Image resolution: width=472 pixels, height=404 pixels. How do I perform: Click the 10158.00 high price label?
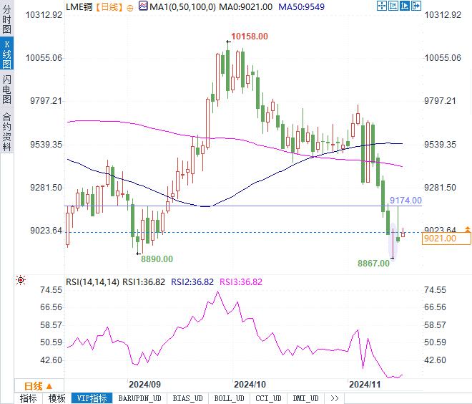(x=250, y=37)
